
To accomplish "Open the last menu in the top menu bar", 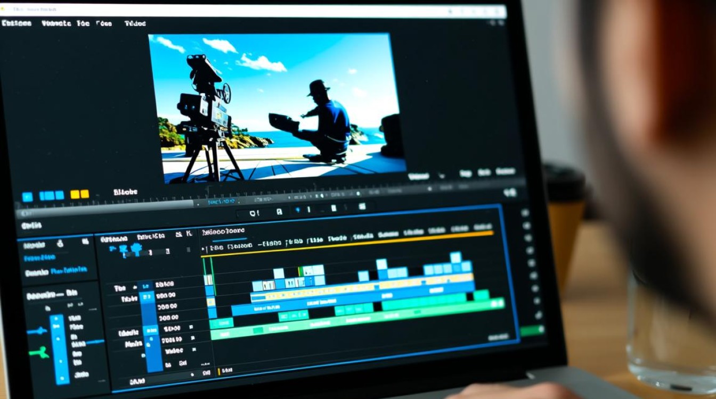I will point(135,23).
